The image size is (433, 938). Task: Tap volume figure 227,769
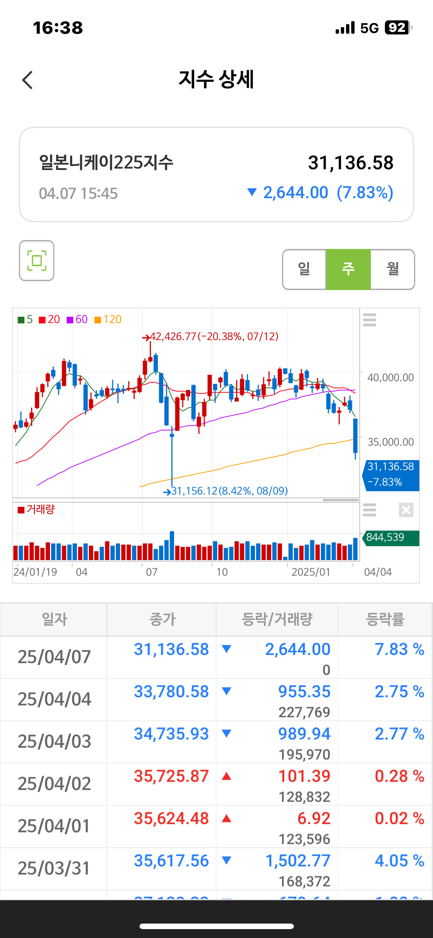[x=304, y=712]
